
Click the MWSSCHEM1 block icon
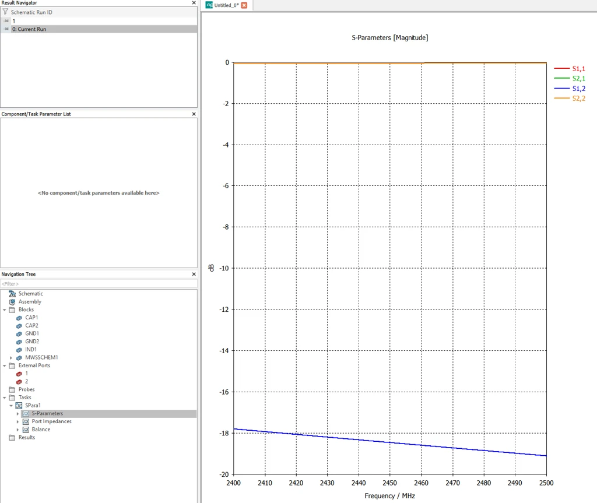point(19,357)
